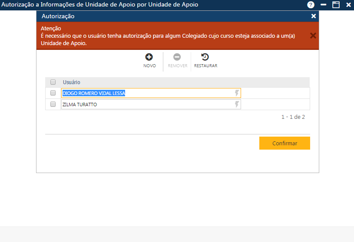Viewport: 354px width, 242px height.
Task: Minimize the application window
Action: pyautogui.click(x=323, y=5)
